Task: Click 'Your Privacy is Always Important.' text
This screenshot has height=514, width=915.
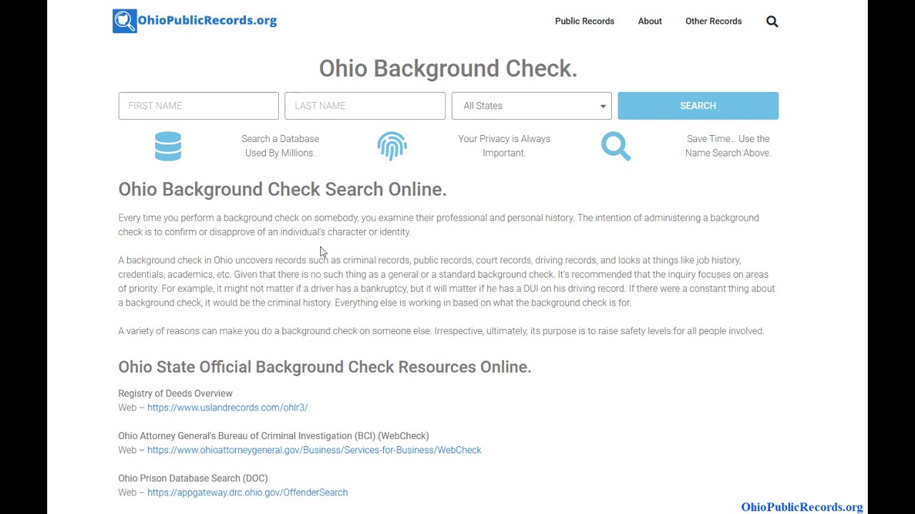Action: tap(504, 146)
